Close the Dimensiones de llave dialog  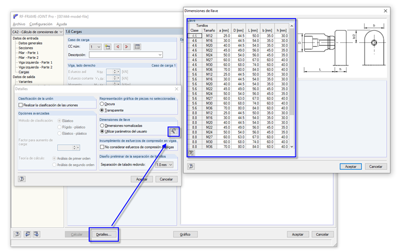tap(386, 11)
